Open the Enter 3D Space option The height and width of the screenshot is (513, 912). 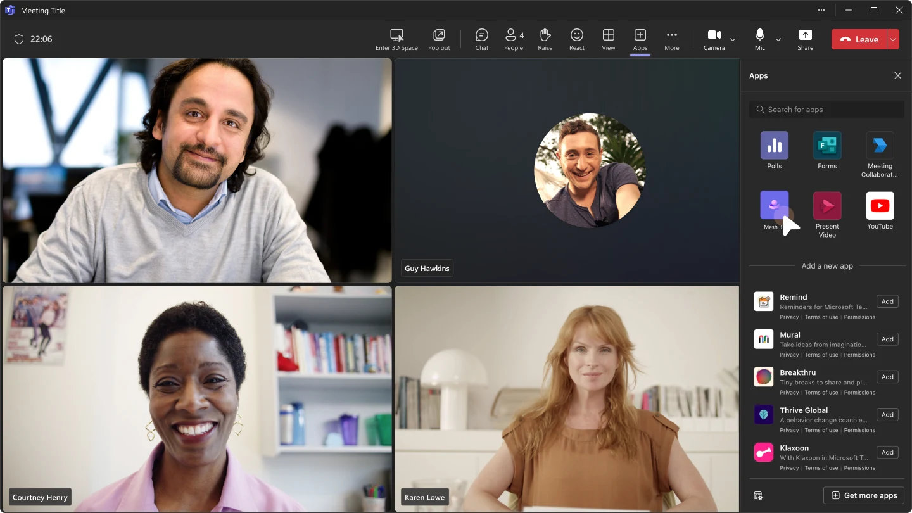click(396, 39)
